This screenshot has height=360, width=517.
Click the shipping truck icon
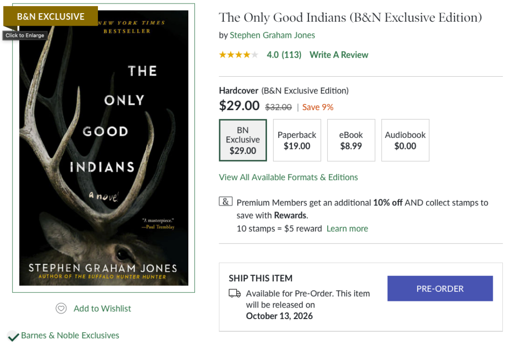pyautogui.click(x=235, y=293)
